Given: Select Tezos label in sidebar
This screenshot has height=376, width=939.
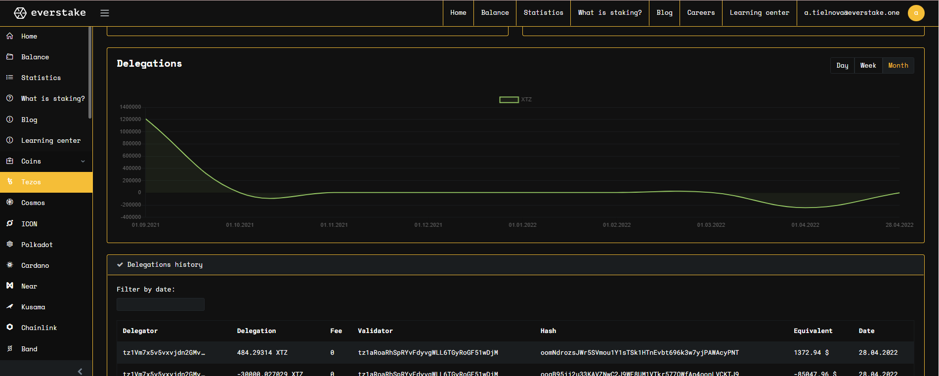Looking at the screenshot, I should (31, 182).
